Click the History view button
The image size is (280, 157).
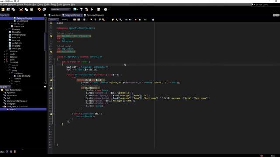coord(65,20)
